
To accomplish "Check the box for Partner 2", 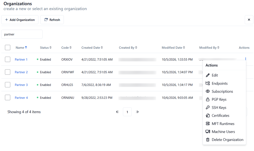I will click(8, 72).
